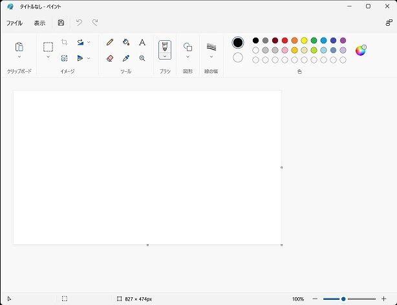Pick the dark red palette swatch
Image resolution: width=397 pixels, height=305 pixels.
(275, 40)
